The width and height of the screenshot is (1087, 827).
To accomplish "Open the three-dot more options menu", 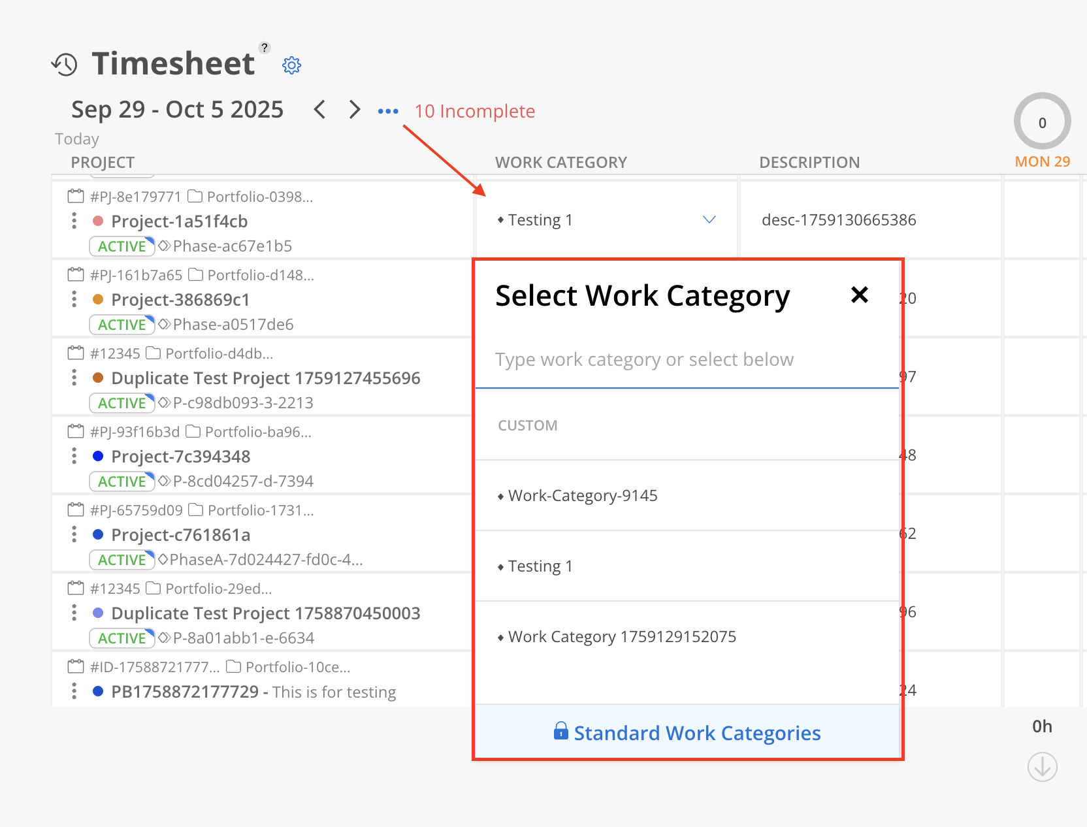I will [388, 111].
